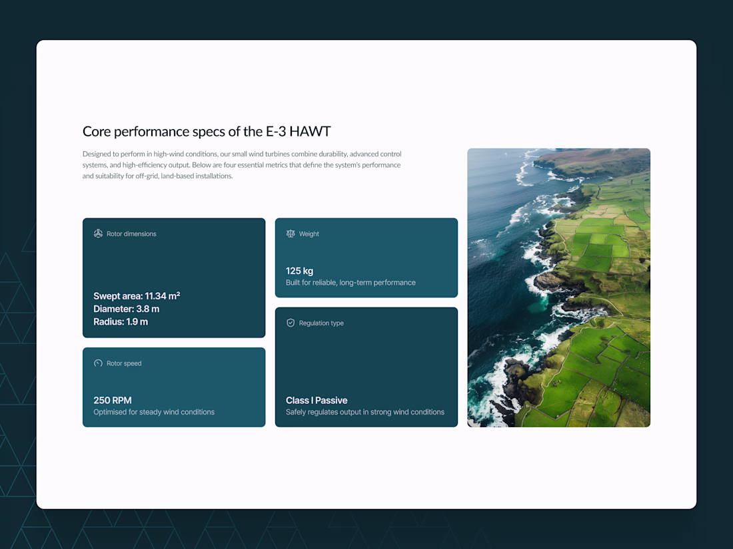Viewport: 733px width, 549px height.
Task: Select the "Regulation type" label
Action: click(321, 323)
